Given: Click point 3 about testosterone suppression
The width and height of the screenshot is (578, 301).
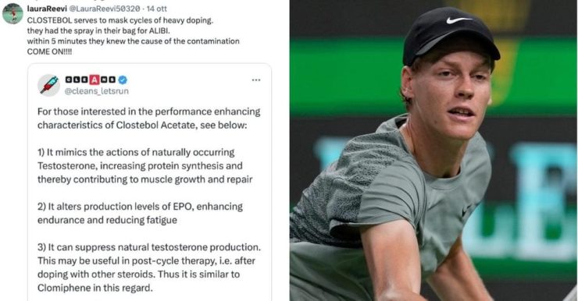Looking at the screenshot, I should (149, 267).
